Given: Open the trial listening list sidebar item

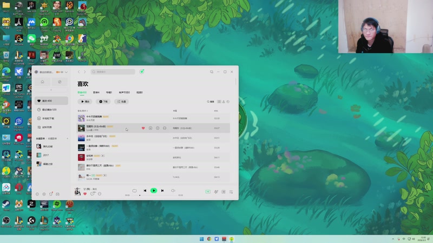Looking at the screenshot, I should pyautogui.click(x=51, y=127).
